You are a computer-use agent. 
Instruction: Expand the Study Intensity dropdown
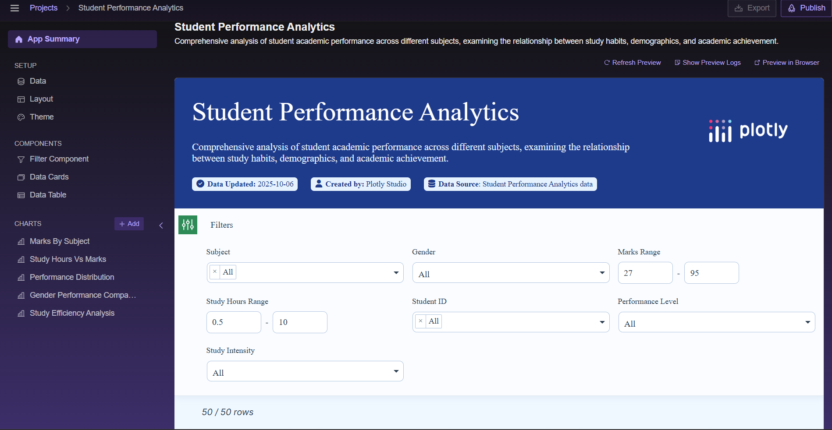click(396, 371)
